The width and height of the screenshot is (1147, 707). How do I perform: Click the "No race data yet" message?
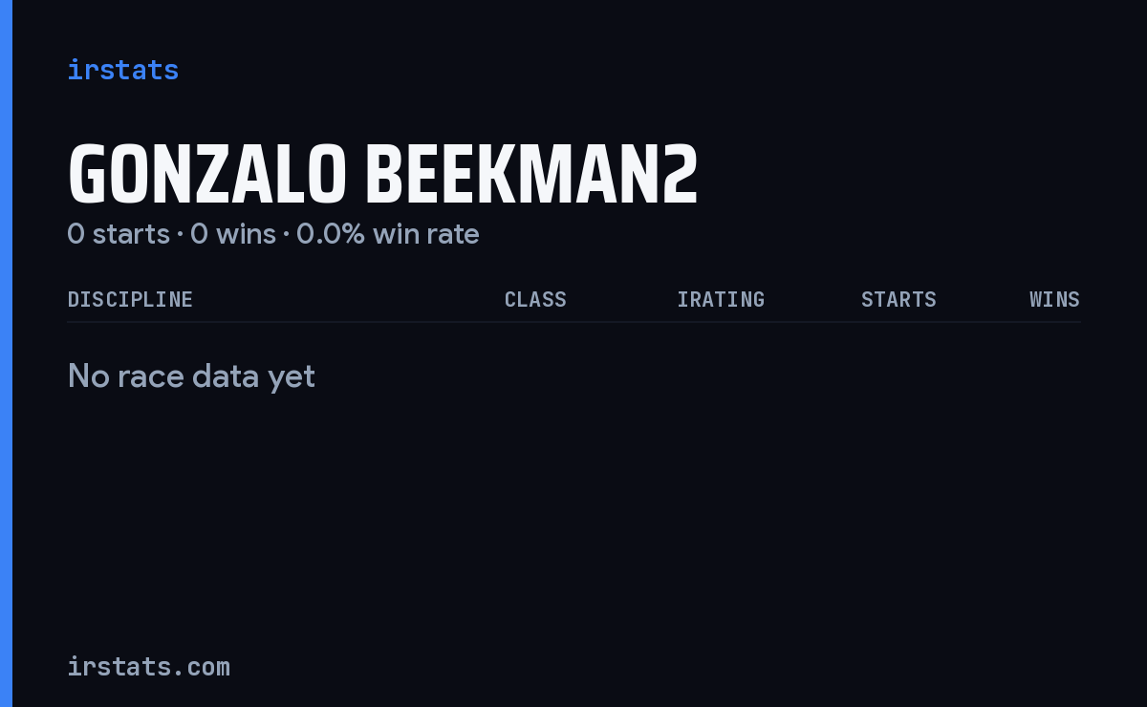tap(191, 376)
